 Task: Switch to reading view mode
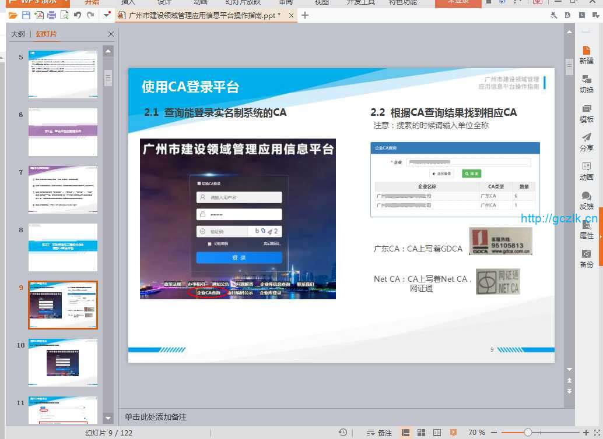437,433
